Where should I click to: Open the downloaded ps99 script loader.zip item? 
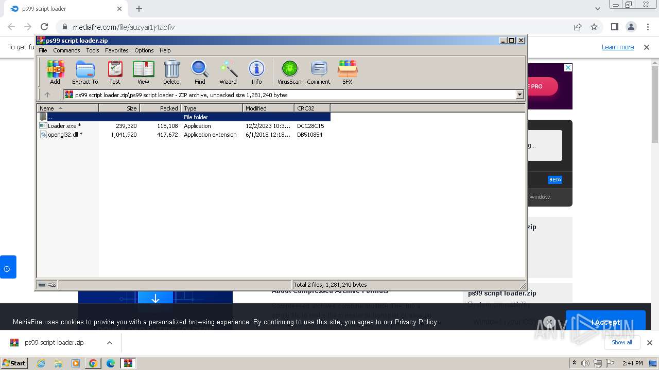(x=54, y=343)
